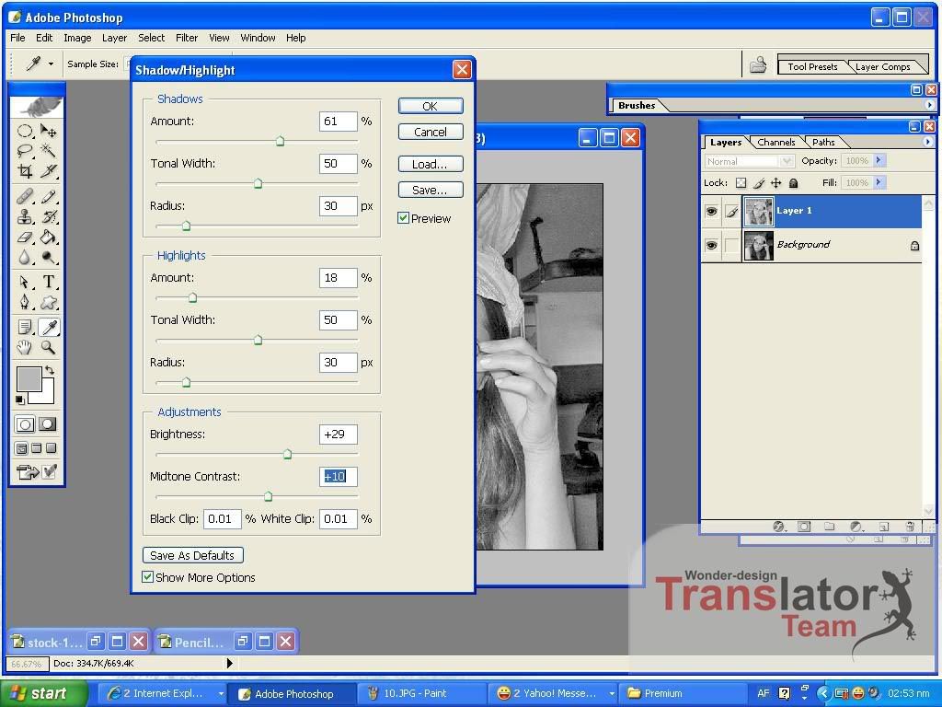Toggle the Preview checkbox
Viewport: 942px width, 707px height.
(403, 218)
